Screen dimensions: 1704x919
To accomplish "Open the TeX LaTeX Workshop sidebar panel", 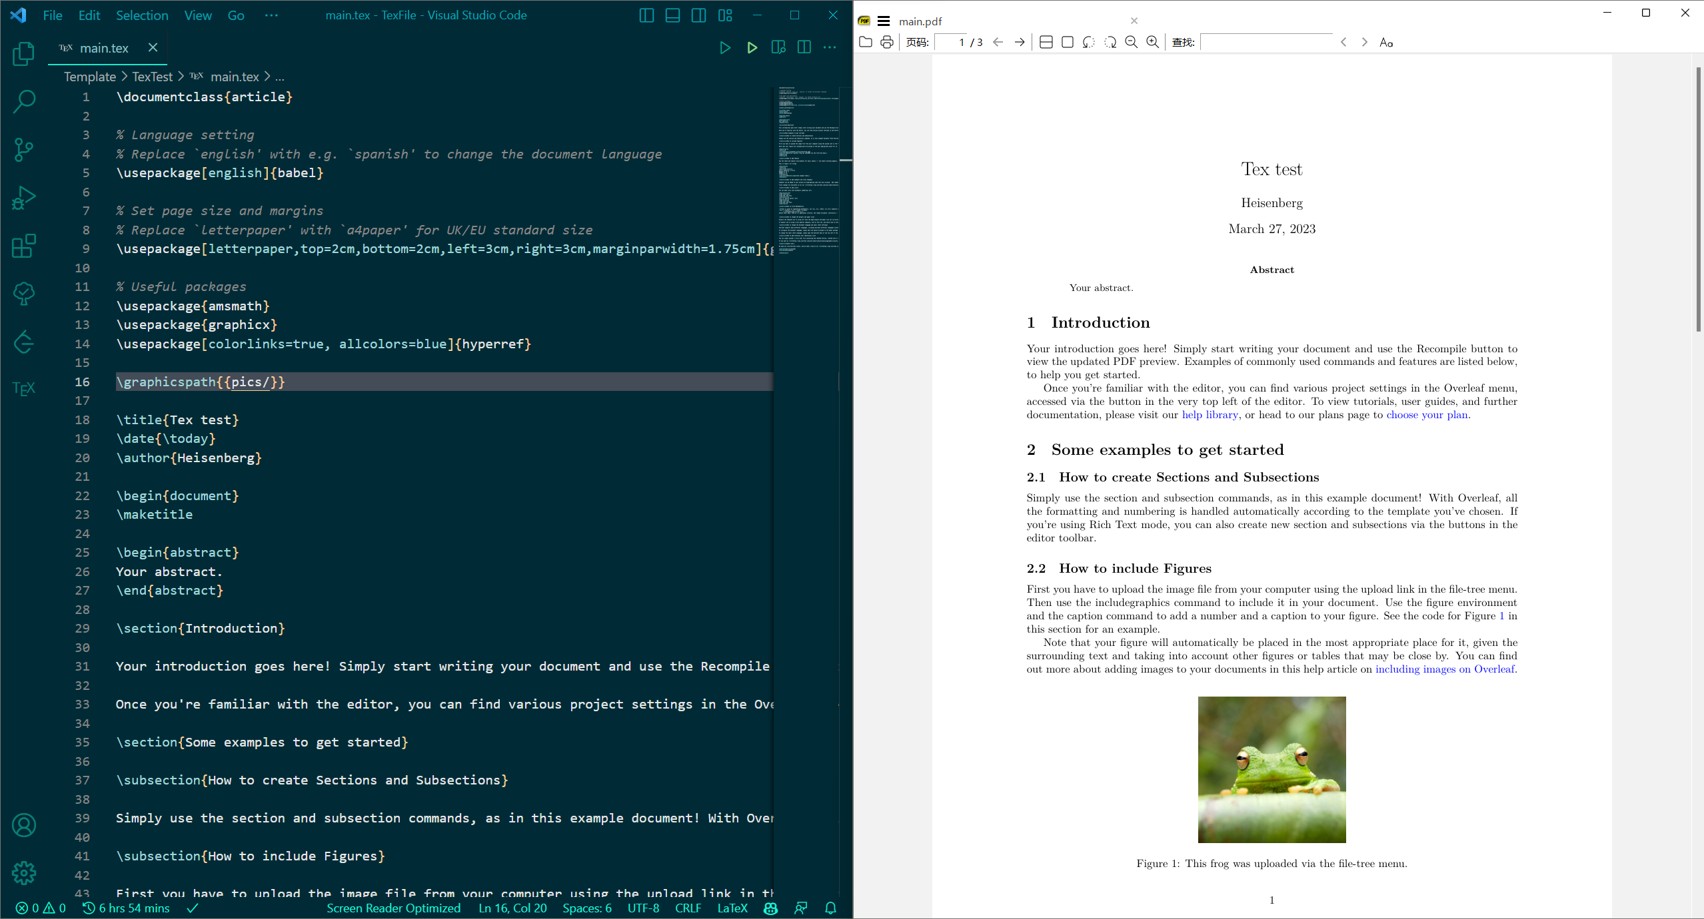I will [x=23, y=389].
